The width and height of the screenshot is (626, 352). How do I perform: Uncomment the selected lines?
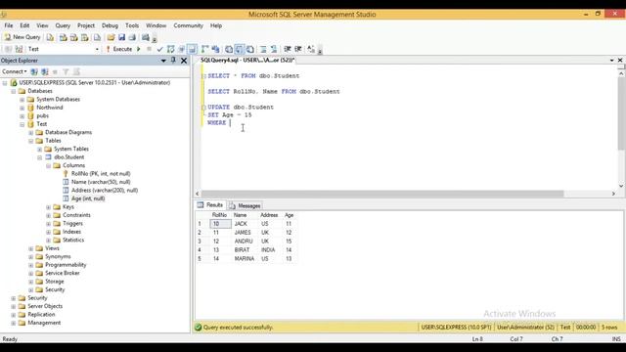[x=274, y=49]
